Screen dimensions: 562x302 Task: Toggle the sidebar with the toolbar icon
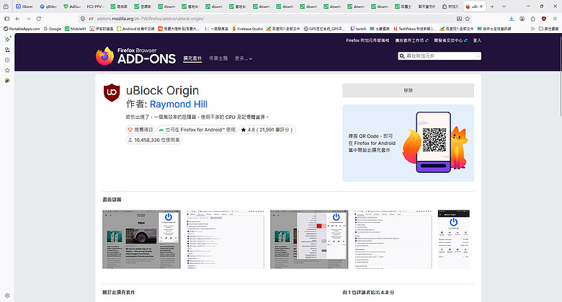coord(6,19)
